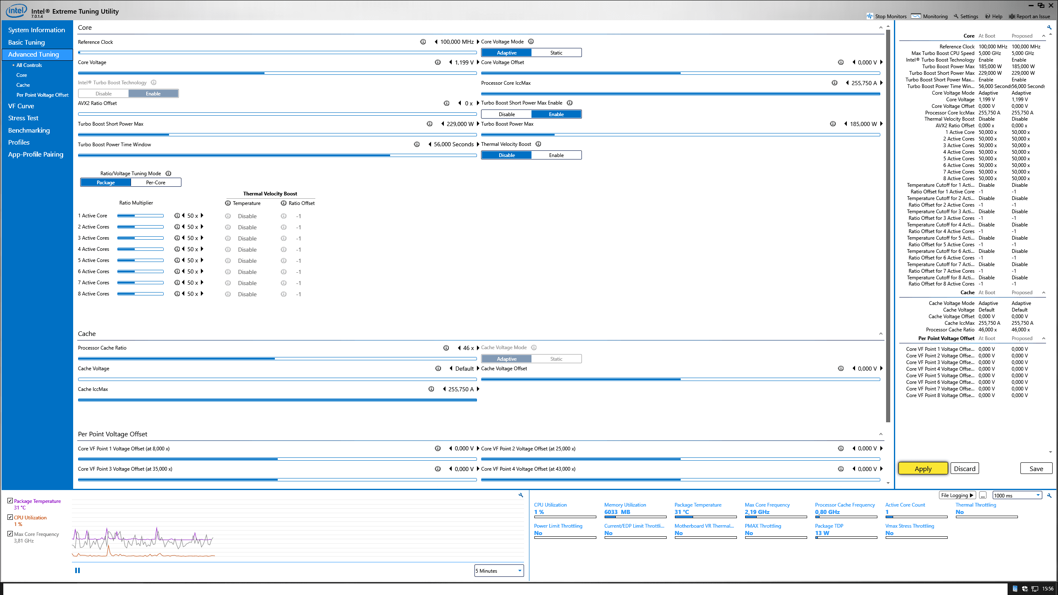The image size is (1058, 595).
Task: Click the wrench icon beside the 1000 ms dropdown
Action: pyautogui.click(x=1049, y=495)
